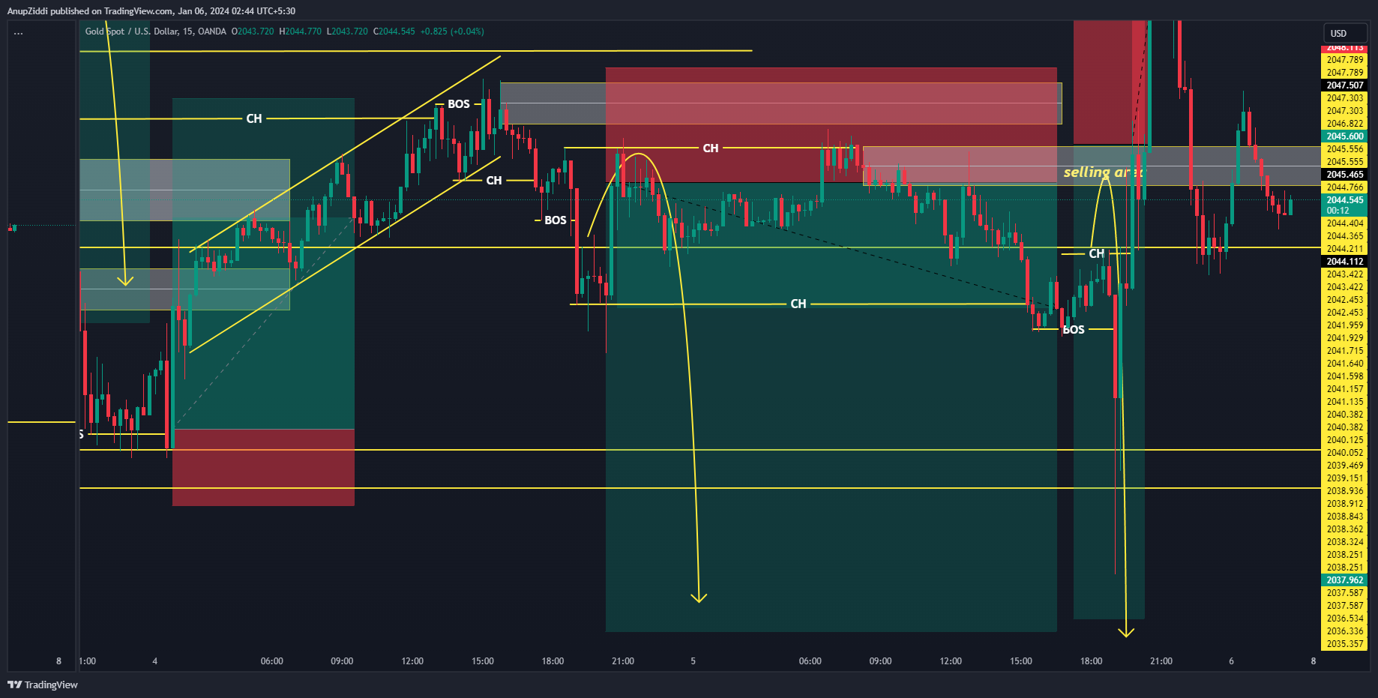Click the price label 2039.151
The width and height of the screenshot is (1378, 698).
pos(1345,478)
